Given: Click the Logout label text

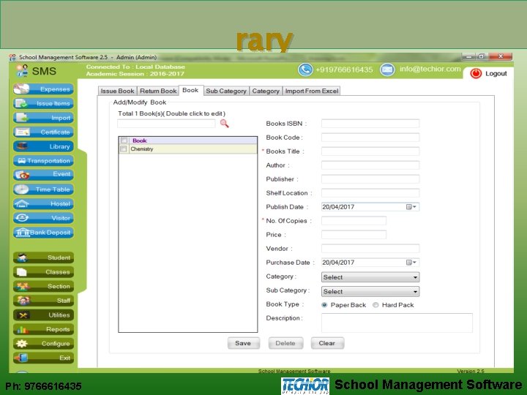Looking at the screenshot, I should (496, 74).
